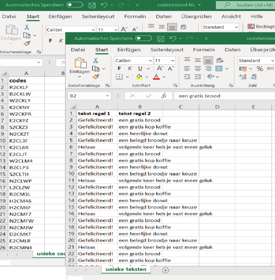The height and width of the screenshot is (280, 275).
Task: Open the Name Box dropdown showing B2
Action: pos(108,96)
